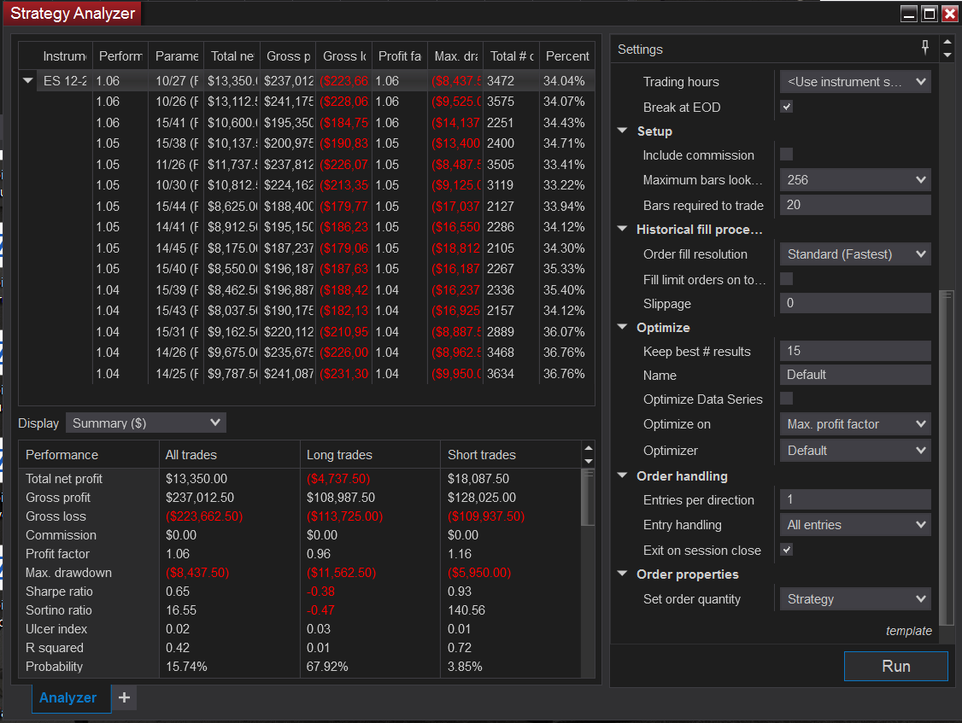Screen dimensions: 962x723
Task: Click the Sharpe ratio row label
Action: pyautogui.click(x=59, y=592)
